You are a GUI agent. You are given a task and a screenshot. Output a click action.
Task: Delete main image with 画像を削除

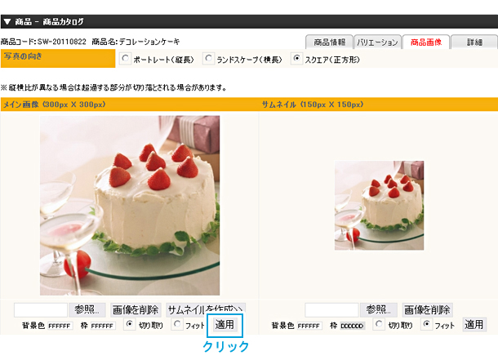coord(136,309)
